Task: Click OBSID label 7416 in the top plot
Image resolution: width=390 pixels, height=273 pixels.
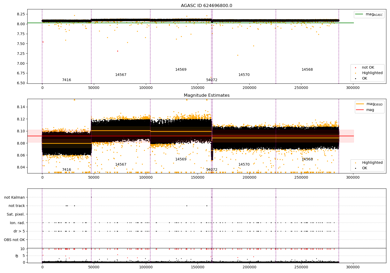Action: tap(67, 80)
